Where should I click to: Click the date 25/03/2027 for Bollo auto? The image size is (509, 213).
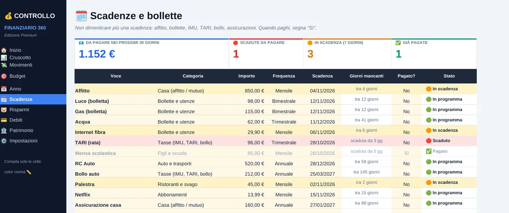322,174
